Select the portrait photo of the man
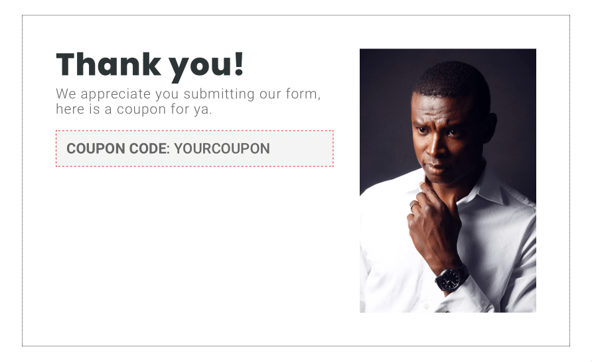This screenshot has width=592, height=362. (448, 180)
